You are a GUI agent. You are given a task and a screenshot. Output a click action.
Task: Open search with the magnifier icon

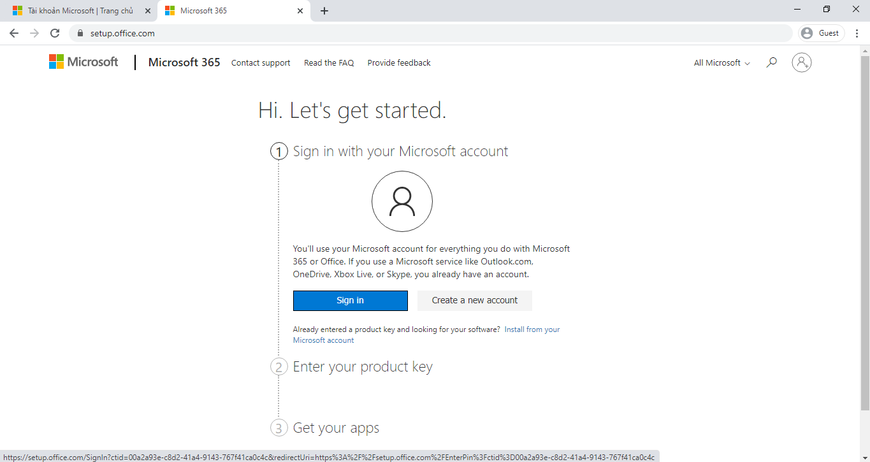(x=771, y=62)
